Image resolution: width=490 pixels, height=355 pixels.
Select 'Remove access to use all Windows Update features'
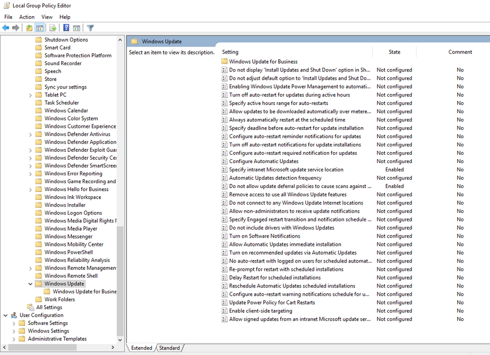click(288, 194)
